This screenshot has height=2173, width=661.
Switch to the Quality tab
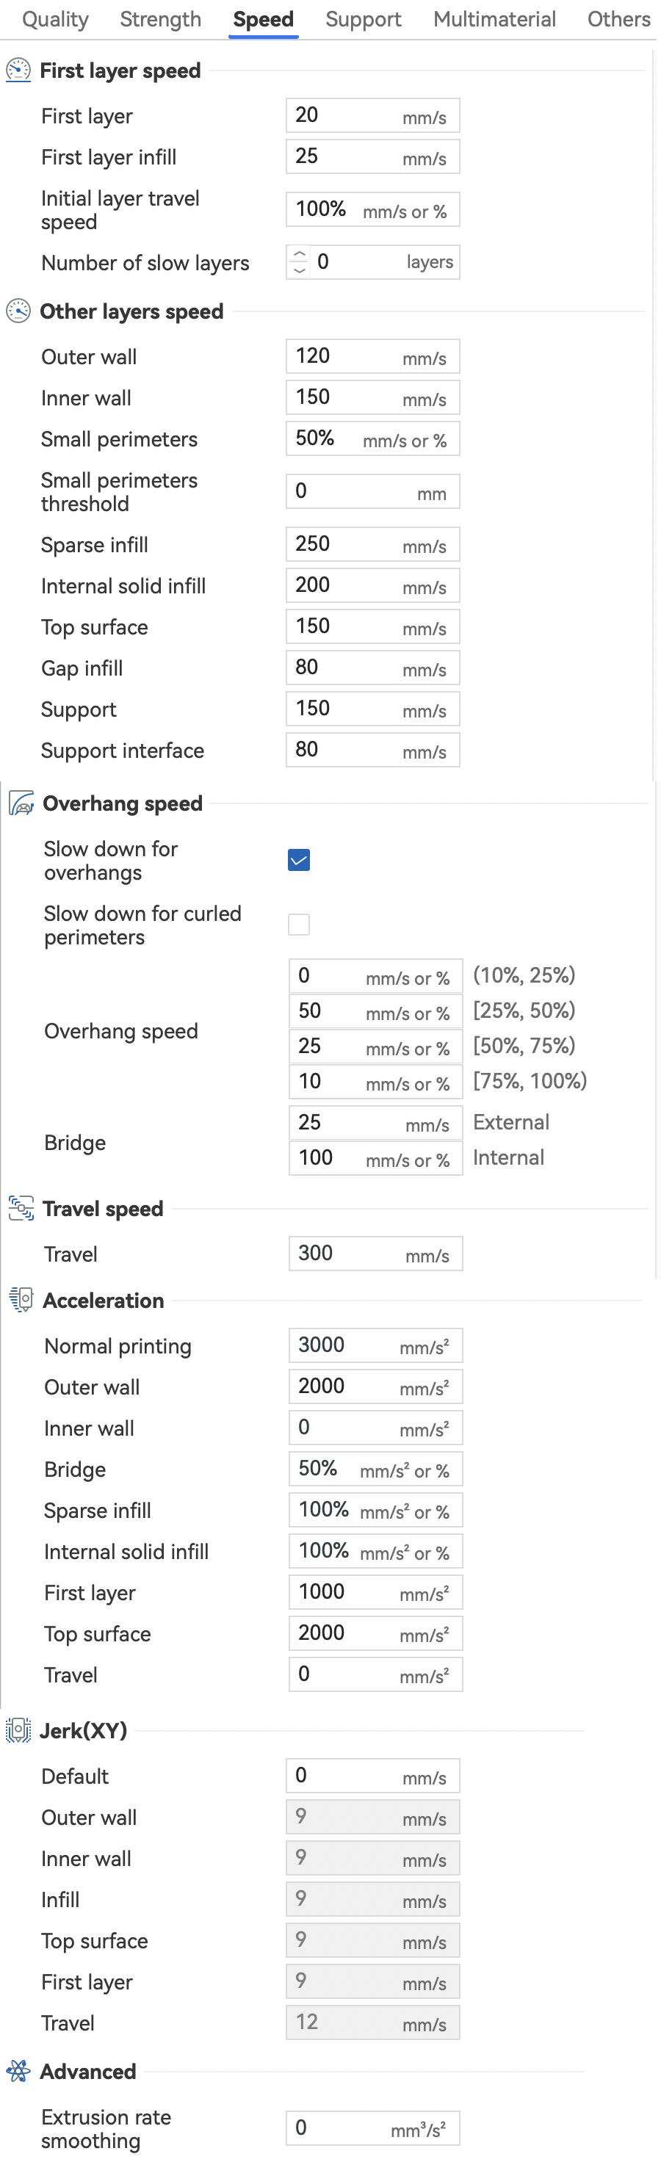[55, 19]
